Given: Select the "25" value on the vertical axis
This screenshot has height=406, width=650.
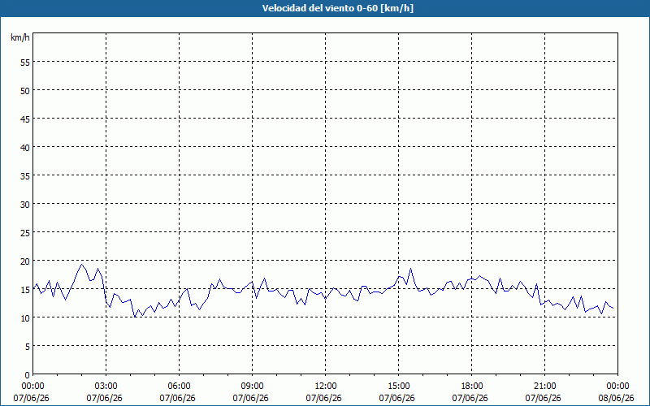Looking at the screenshot, I should 25,232.
